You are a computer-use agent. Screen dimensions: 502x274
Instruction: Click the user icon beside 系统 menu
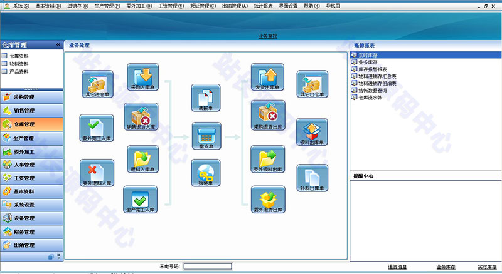tap(7, 6)
